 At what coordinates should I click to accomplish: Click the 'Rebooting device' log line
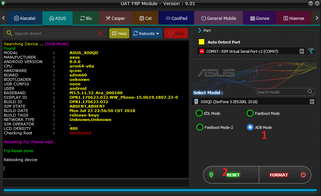point(21,159)
